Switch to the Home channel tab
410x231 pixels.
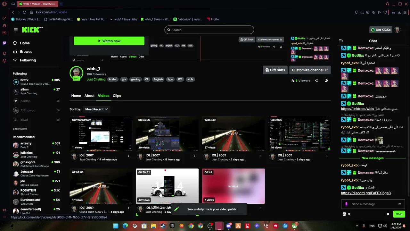76,96
